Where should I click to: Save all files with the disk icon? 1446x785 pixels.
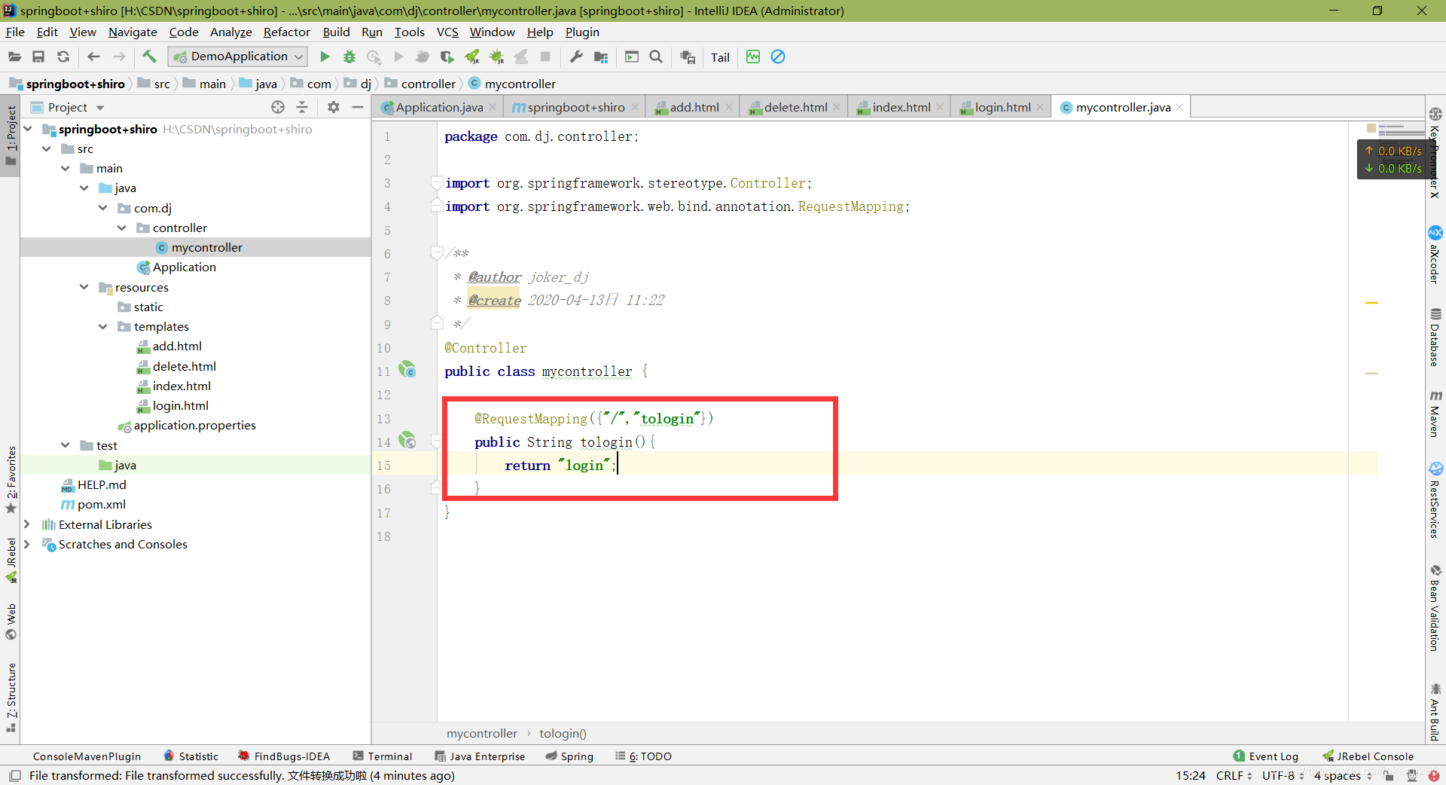pos(38,57)
